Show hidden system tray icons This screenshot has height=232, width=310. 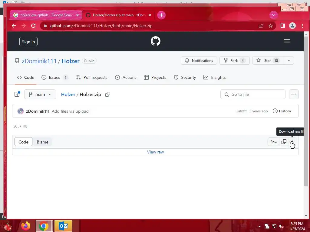[259, 226]
